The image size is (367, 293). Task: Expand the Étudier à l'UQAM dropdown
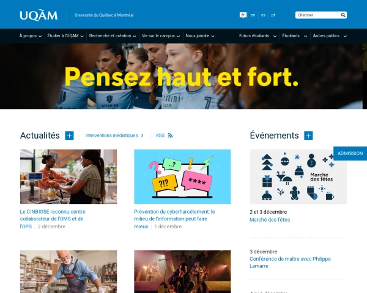point(65,36)
